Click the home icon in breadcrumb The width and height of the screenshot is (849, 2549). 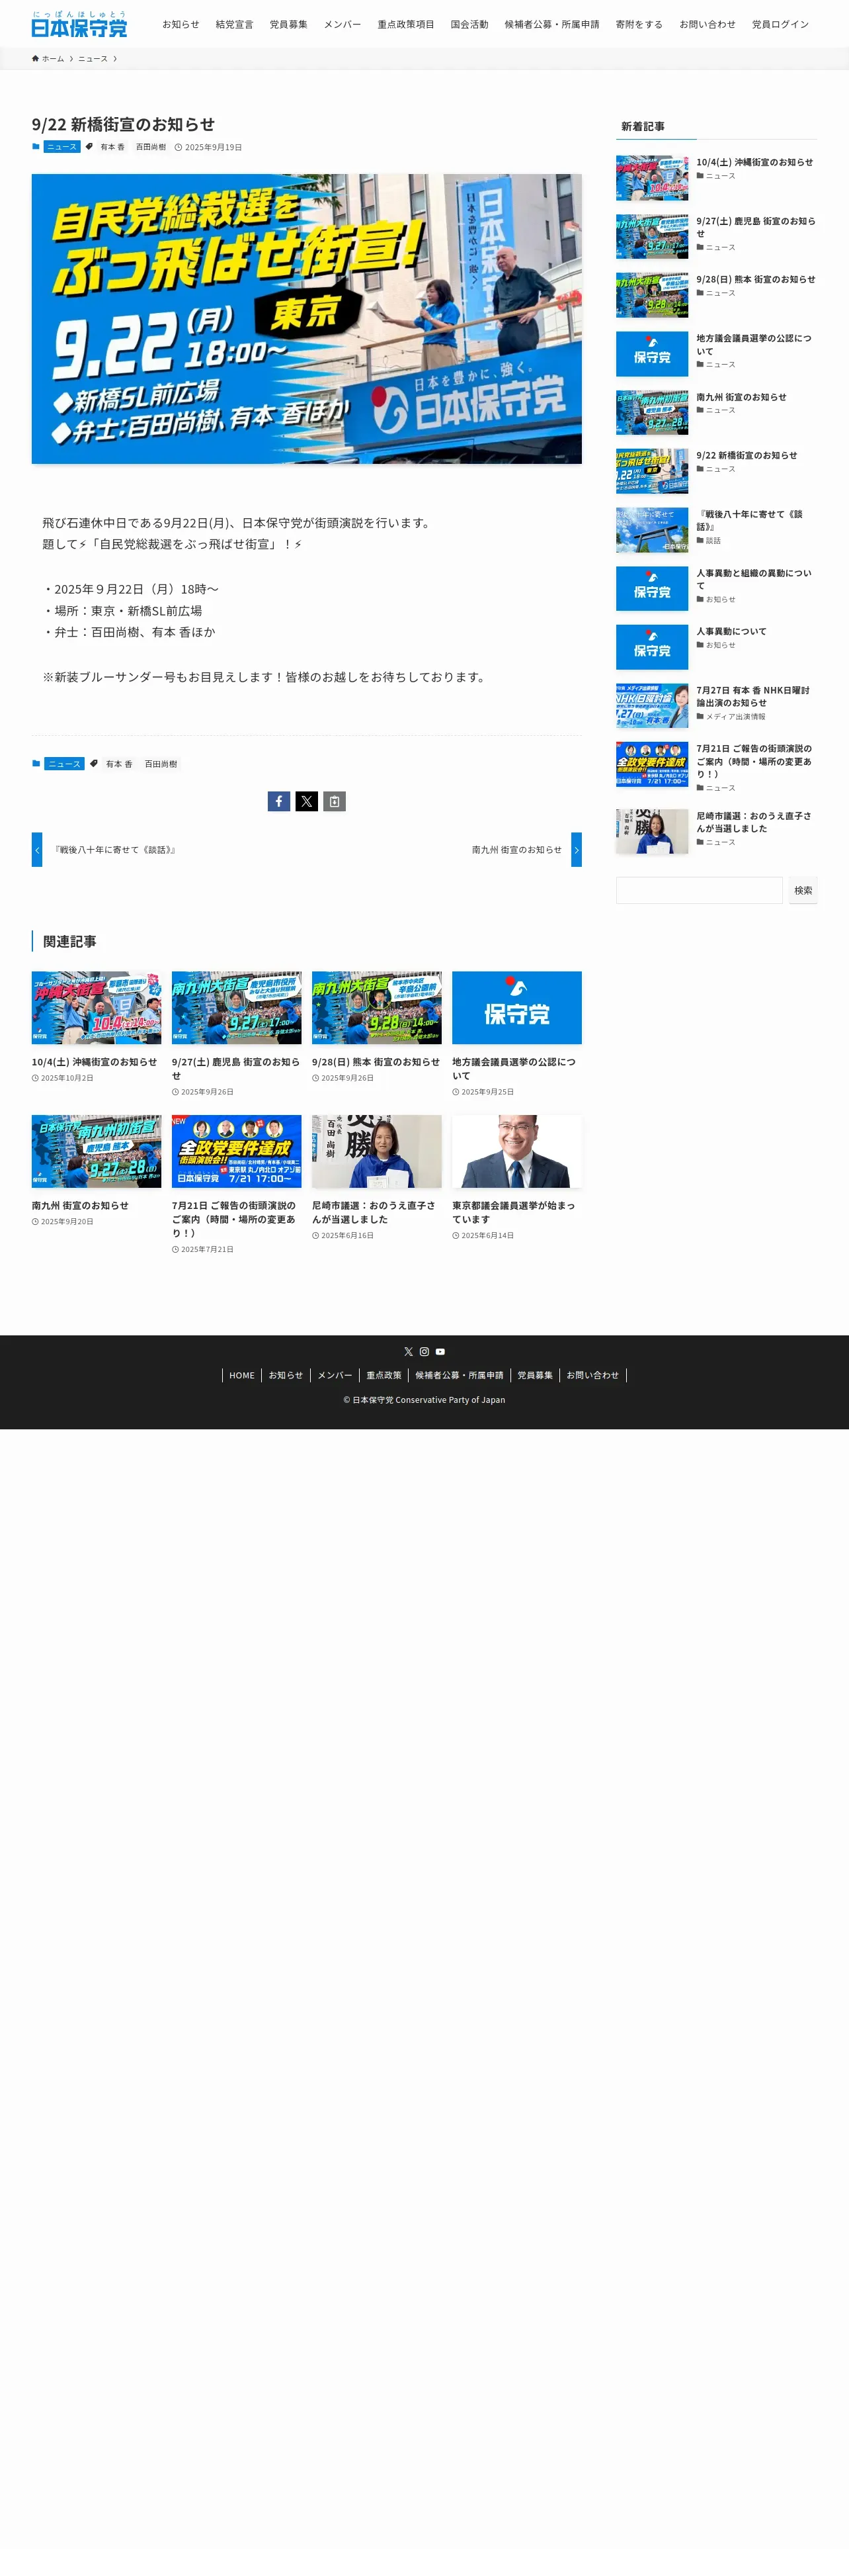pos(36,58)
